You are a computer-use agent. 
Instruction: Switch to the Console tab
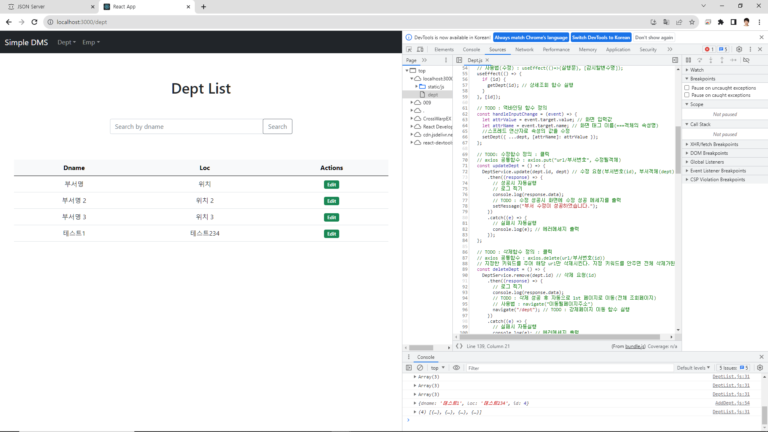pos(471,49)
